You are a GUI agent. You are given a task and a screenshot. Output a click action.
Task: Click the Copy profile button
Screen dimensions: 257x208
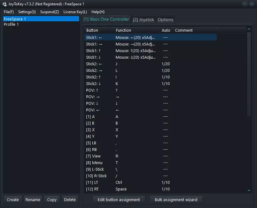coord(52,200)
